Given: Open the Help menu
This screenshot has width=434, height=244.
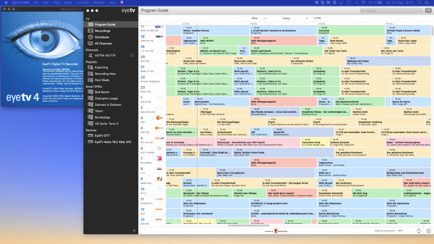Looking at the screenshot, I should coord(112,3).
